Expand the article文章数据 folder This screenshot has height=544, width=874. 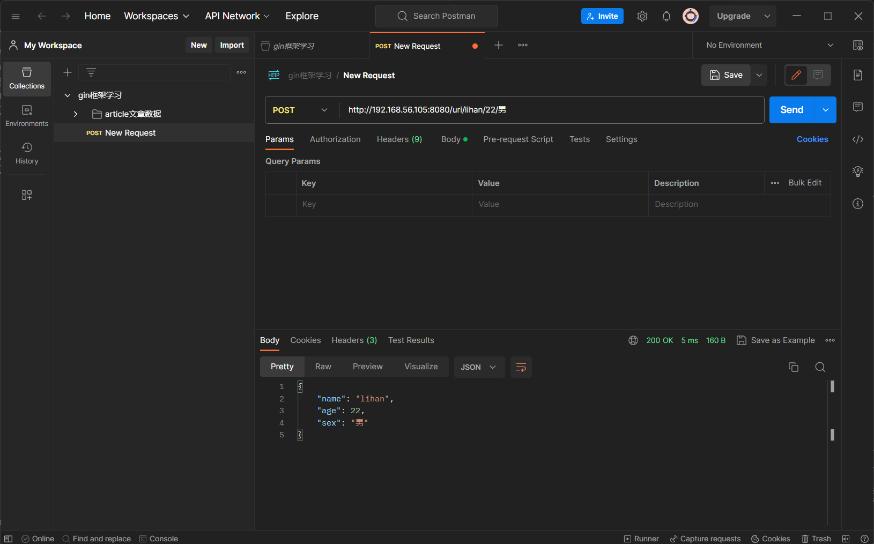[76, 114]
